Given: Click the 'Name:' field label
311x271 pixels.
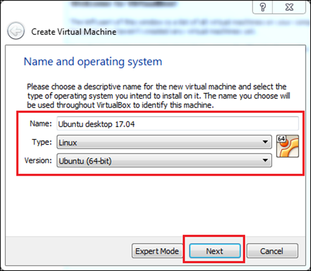Looking at the screenshot, I should pos(41,123).
